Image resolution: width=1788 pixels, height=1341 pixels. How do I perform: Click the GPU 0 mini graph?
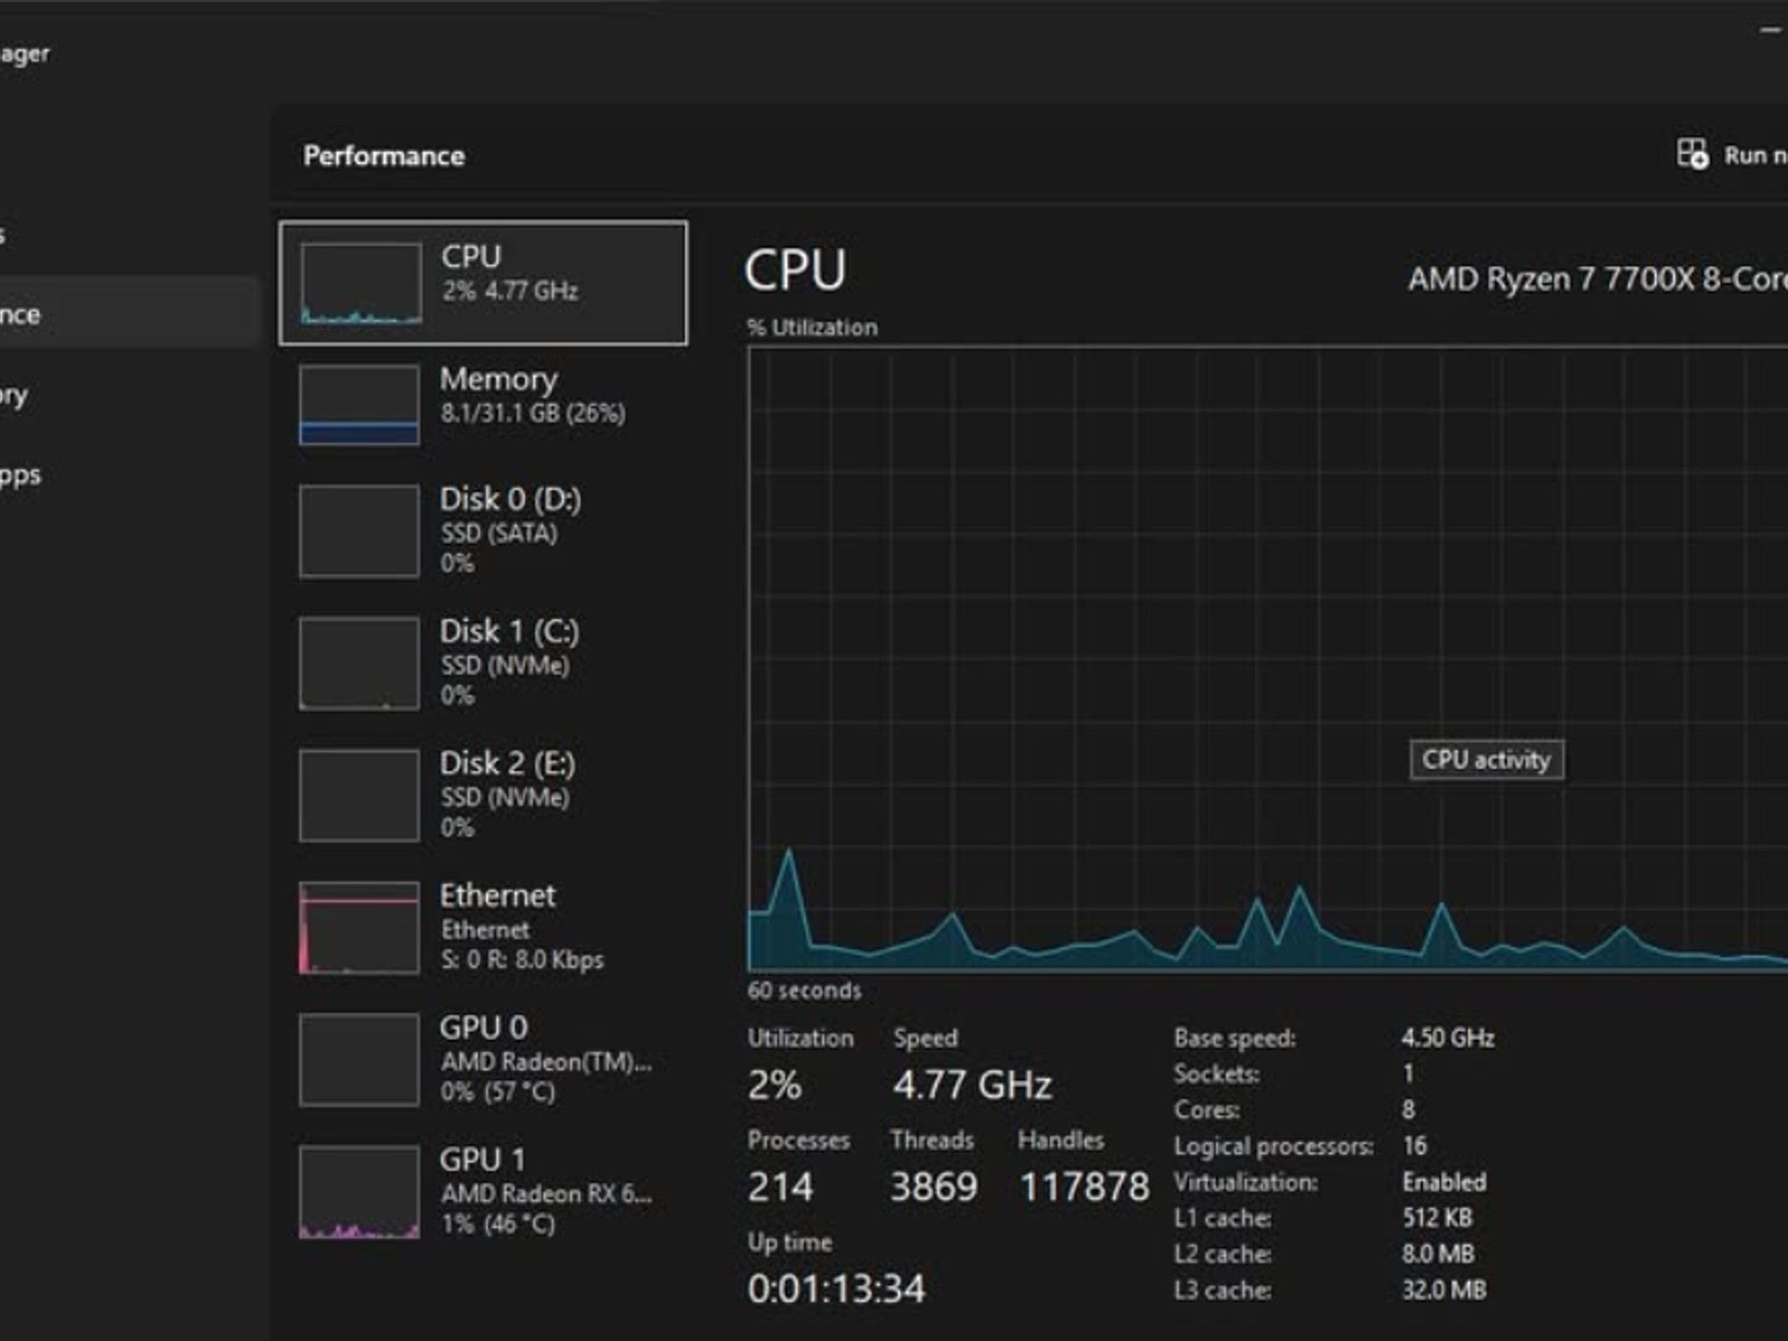pos(359,1060)
